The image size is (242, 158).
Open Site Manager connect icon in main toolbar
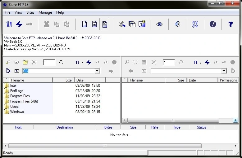[9, 24]
